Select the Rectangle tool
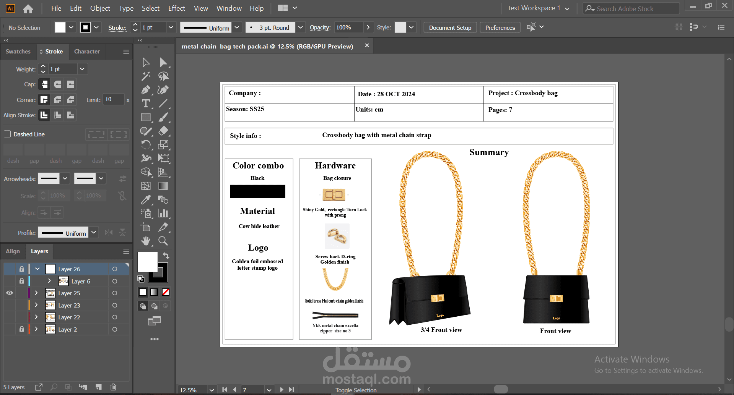Screen dimensions: 734x395 point(146,117)
